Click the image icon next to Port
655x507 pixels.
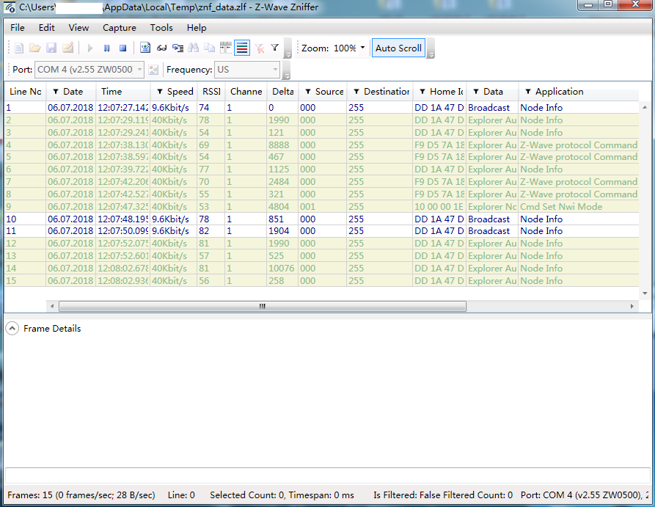(153, 70)
